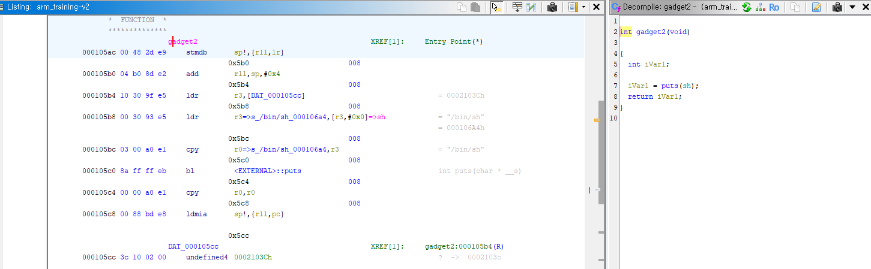Click the Decompile Cf panel icon
Screen dimensions: 871x269
pos(615,7)
